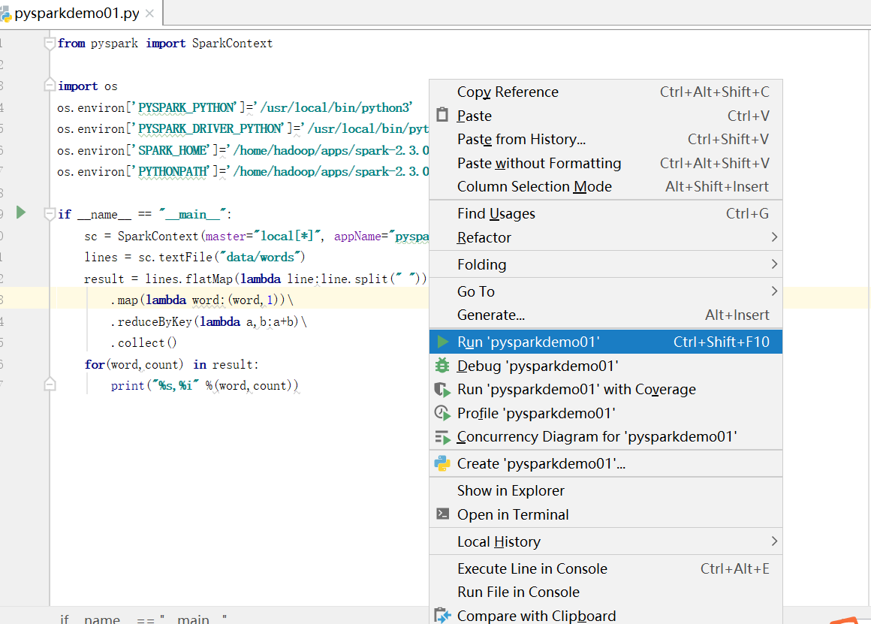Enable Column Selection Mode
Viewport: 871px width, 624px height.
tap(606, 186)
